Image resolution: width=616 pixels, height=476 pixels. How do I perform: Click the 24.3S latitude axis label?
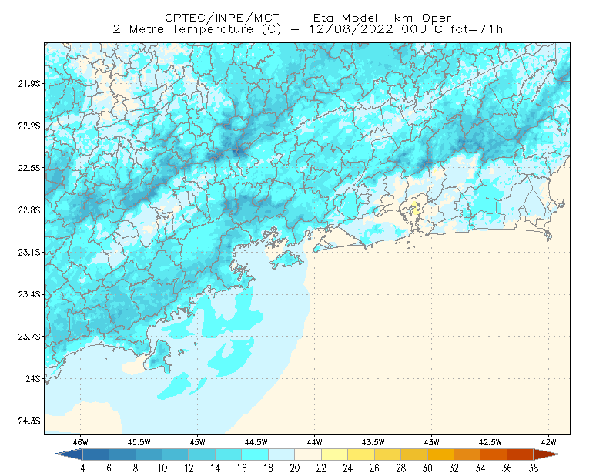[29, 421]
